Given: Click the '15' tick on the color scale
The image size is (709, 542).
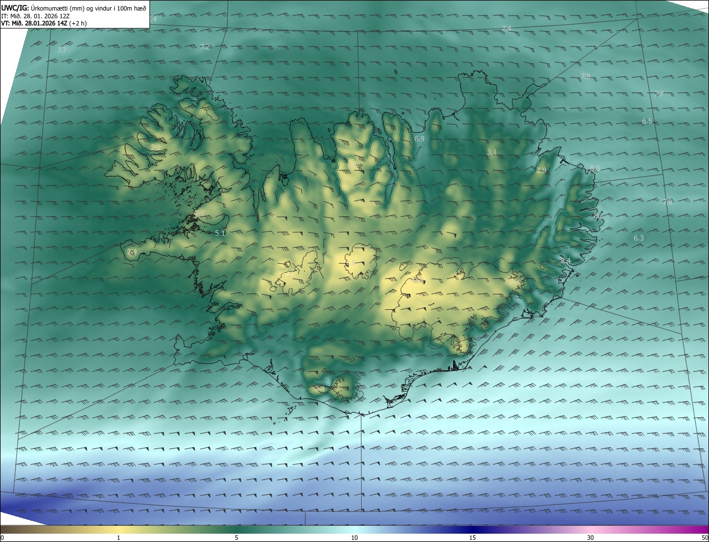Looking at the screenshot, I should [472, 538].
